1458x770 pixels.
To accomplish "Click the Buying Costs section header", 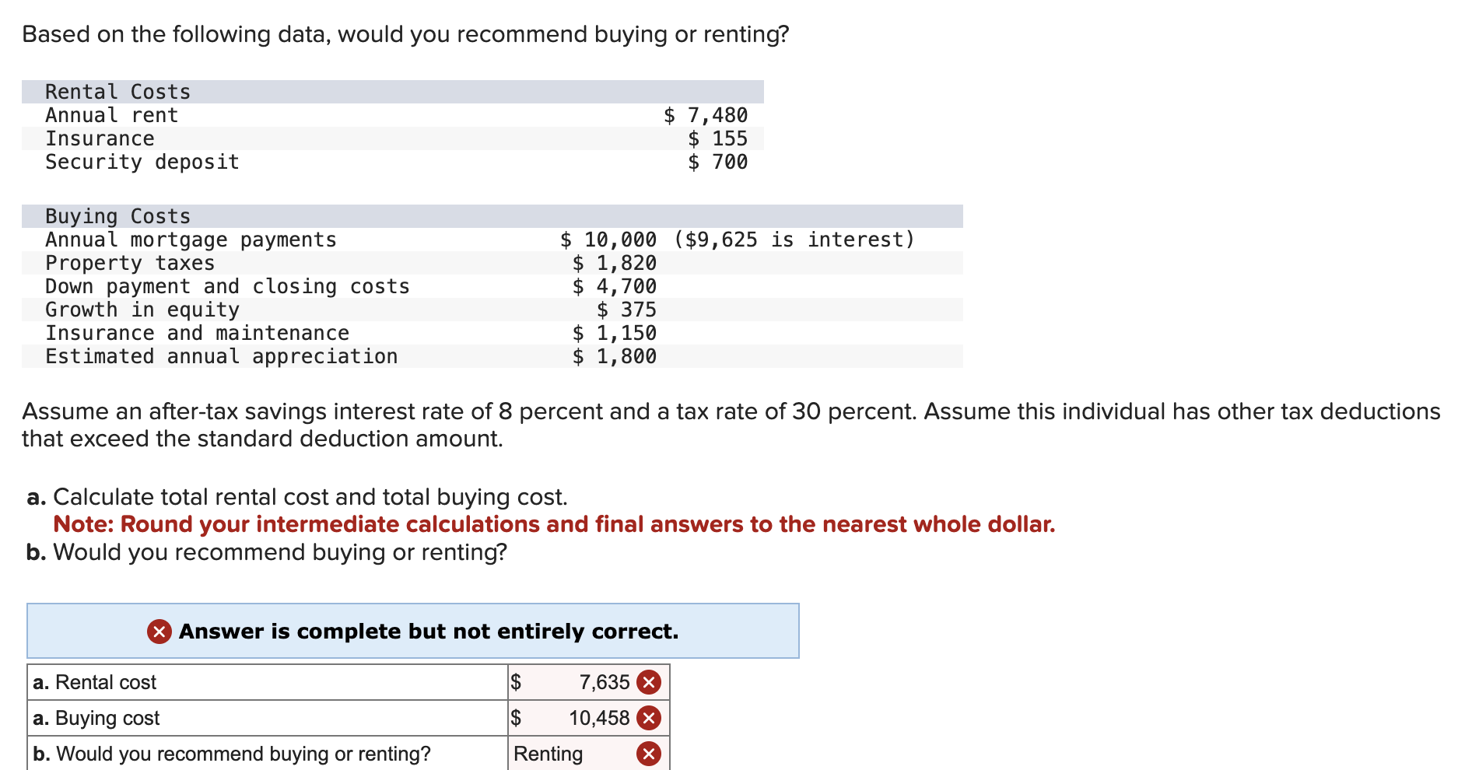I will coord(117,215).
